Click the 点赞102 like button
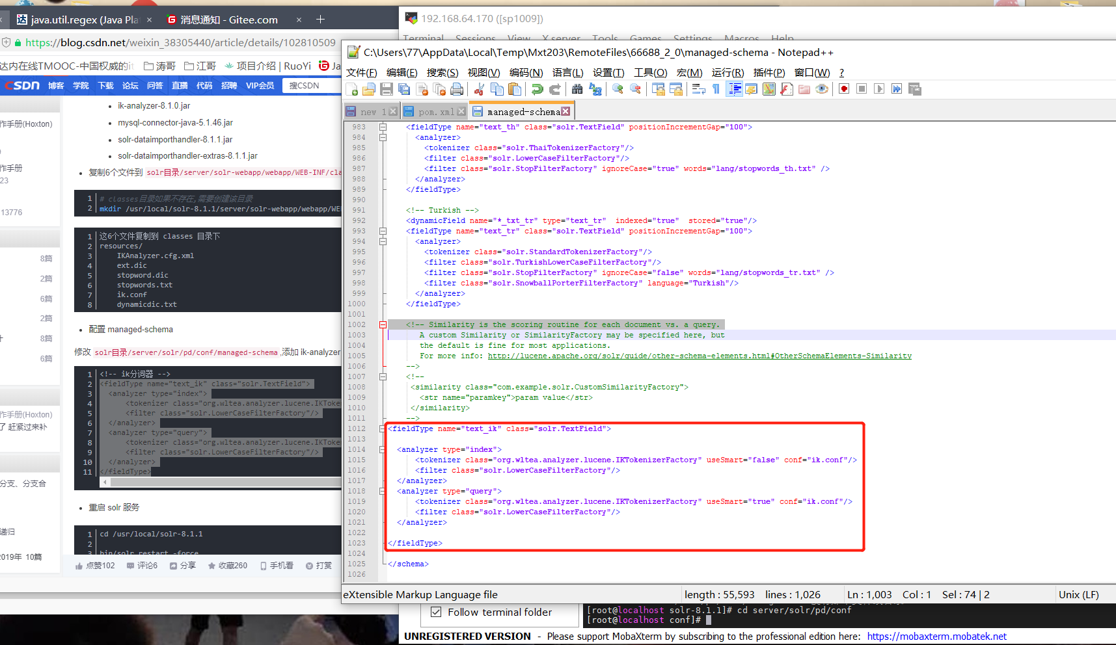Viewport: 1116px width, 645px height. (x=95, y=566)
